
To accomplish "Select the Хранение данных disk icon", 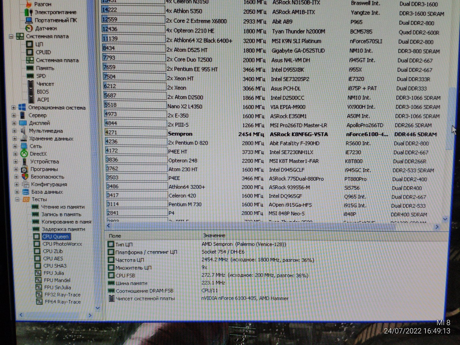I will point(24,139).
